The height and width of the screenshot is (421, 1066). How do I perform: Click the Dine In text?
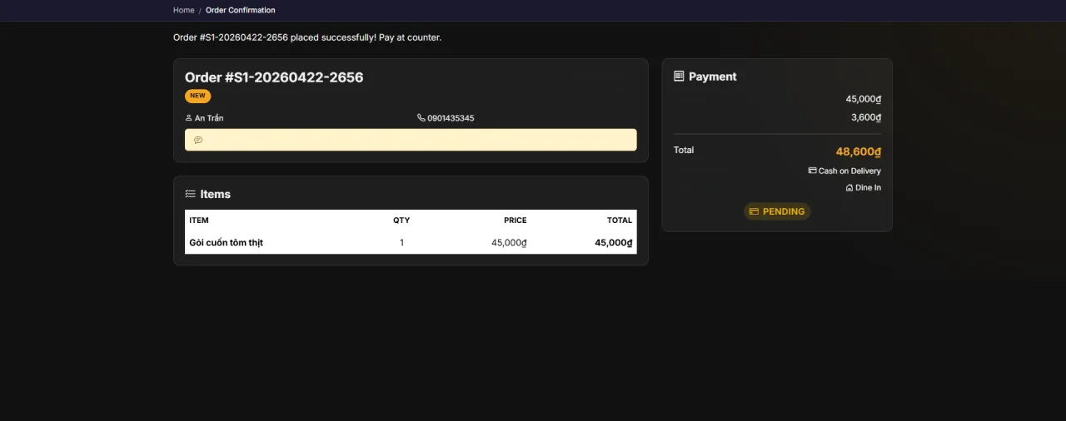pyautogui.click(x=868, y=188)
